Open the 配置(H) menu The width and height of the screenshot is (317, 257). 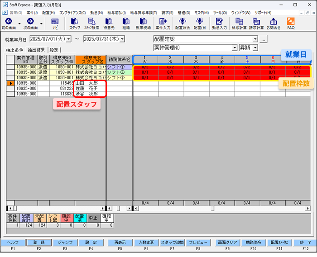coord(48,13)
